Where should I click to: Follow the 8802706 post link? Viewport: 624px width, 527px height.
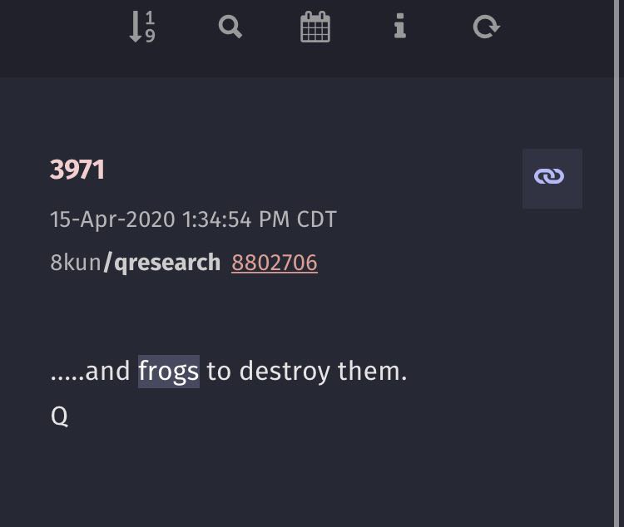point(275,263)
